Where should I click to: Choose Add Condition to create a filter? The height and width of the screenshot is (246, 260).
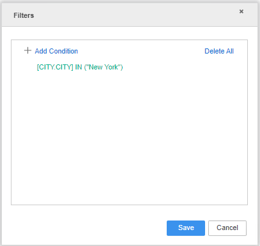[x=56, y=51]
